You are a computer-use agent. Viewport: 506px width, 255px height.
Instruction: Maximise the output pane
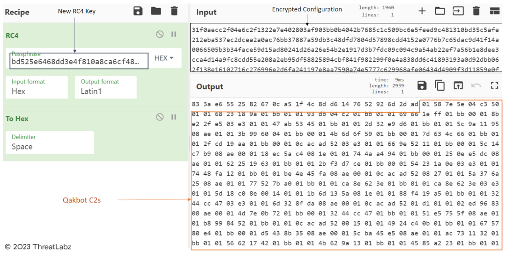(x=494, y=85)
